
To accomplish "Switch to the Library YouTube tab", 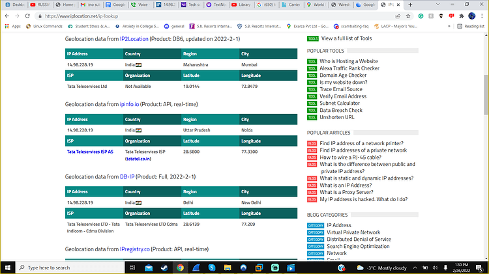I will tap(241, 5).
